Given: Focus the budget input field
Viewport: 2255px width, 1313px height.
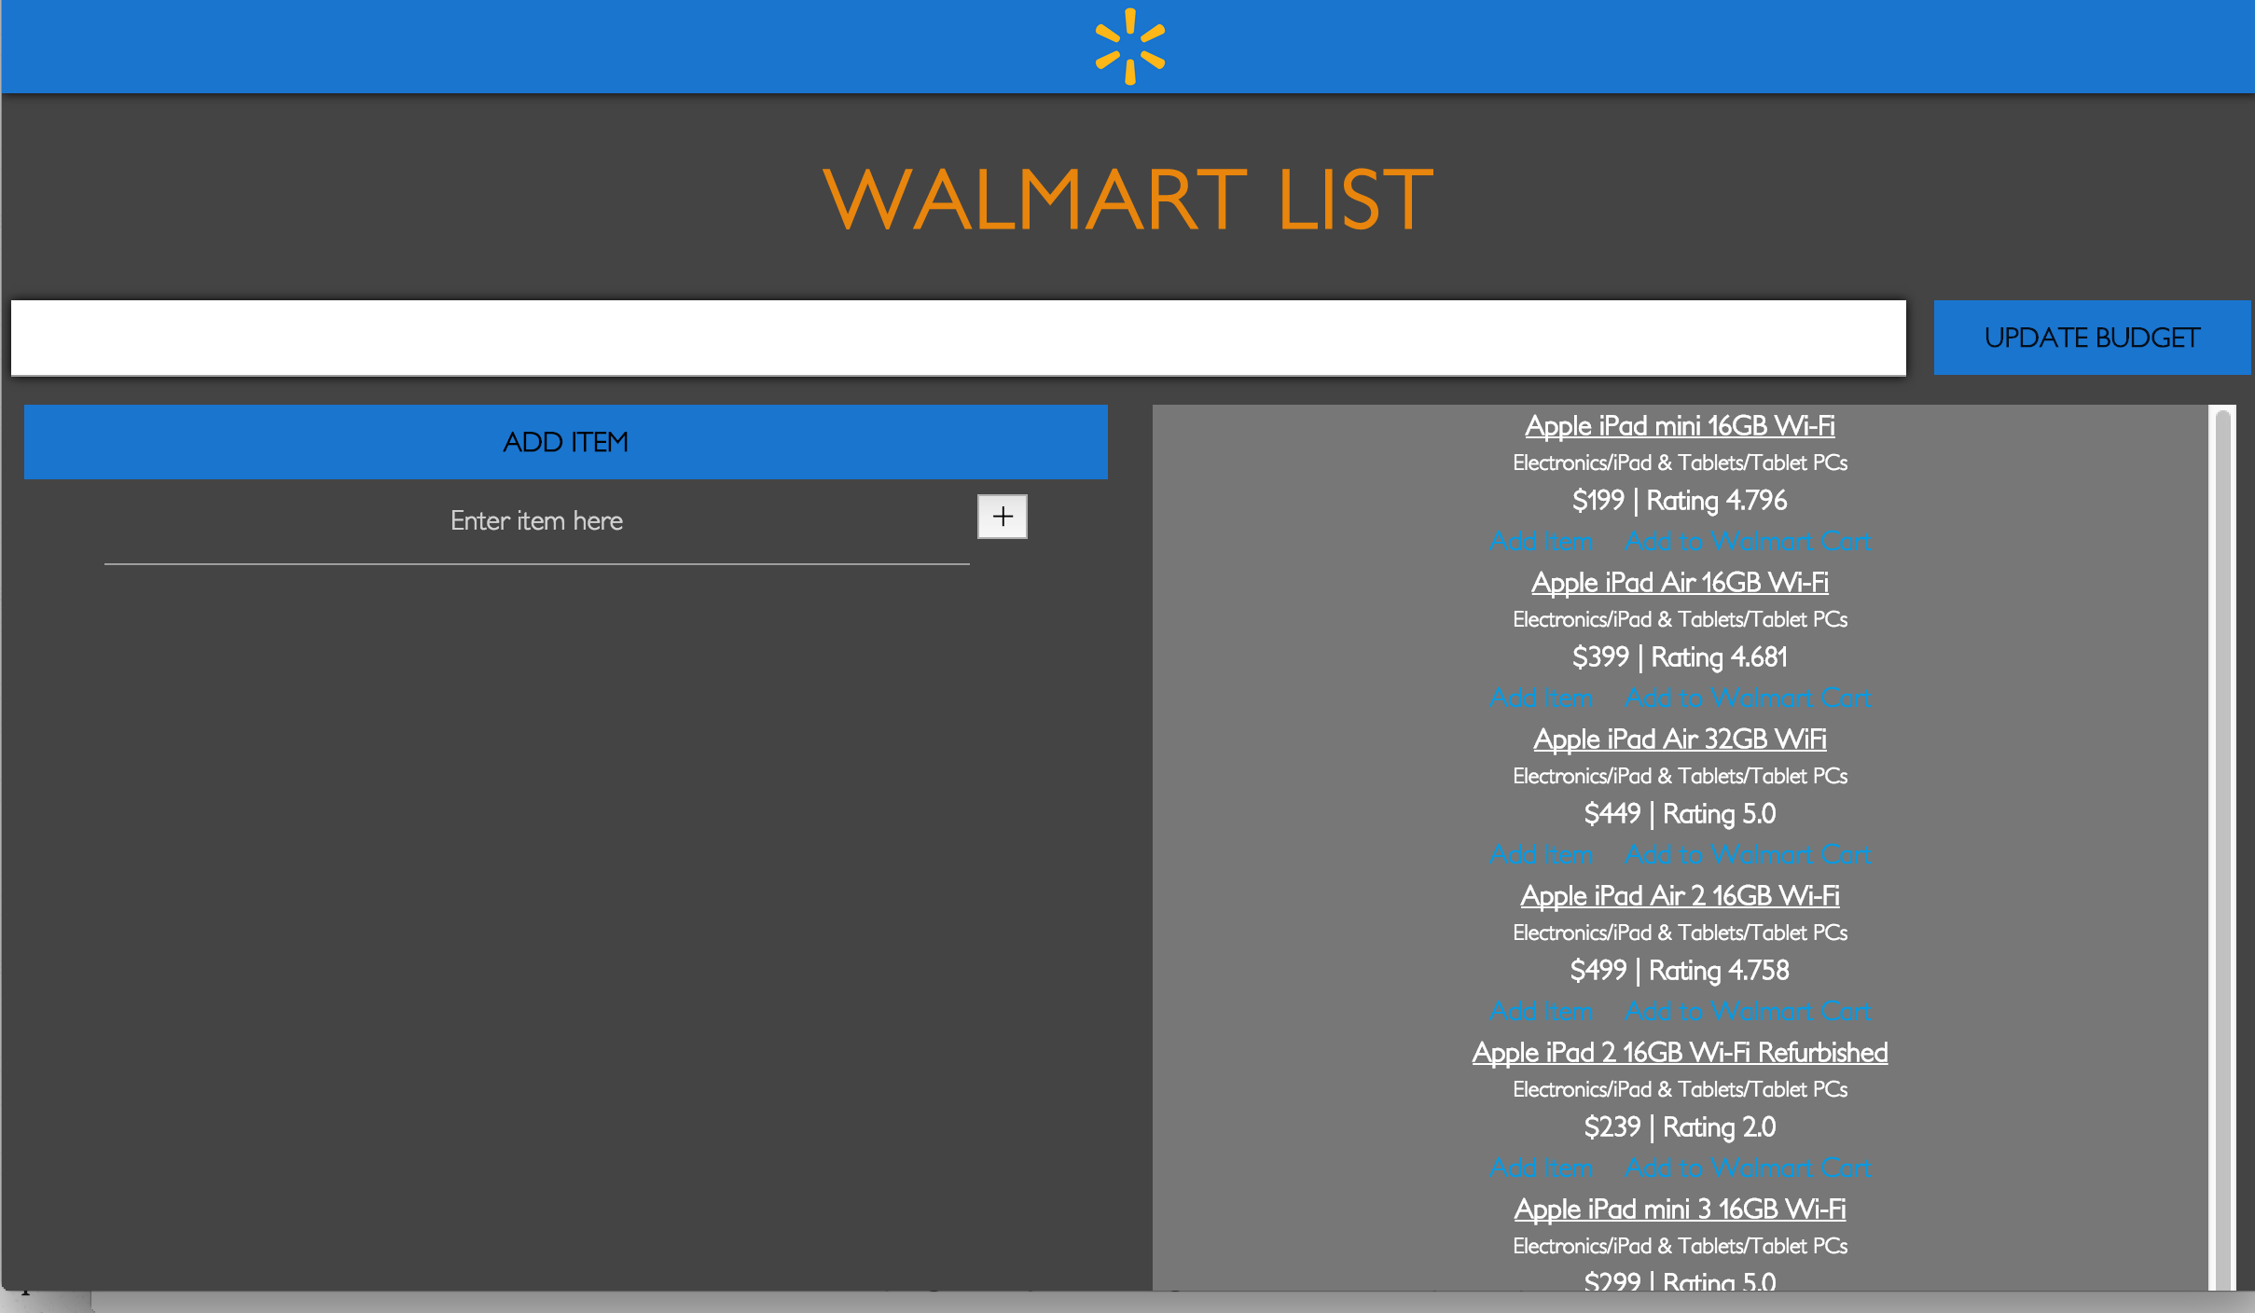Looking at the screenshot, I should click(x=958, y=338).
